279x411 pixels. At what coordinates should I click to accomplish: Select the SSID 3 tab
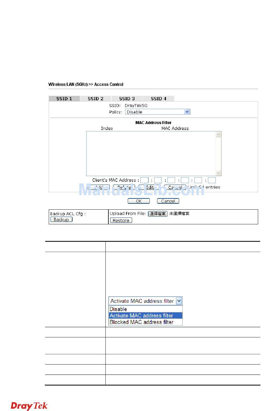coord(127,98)
